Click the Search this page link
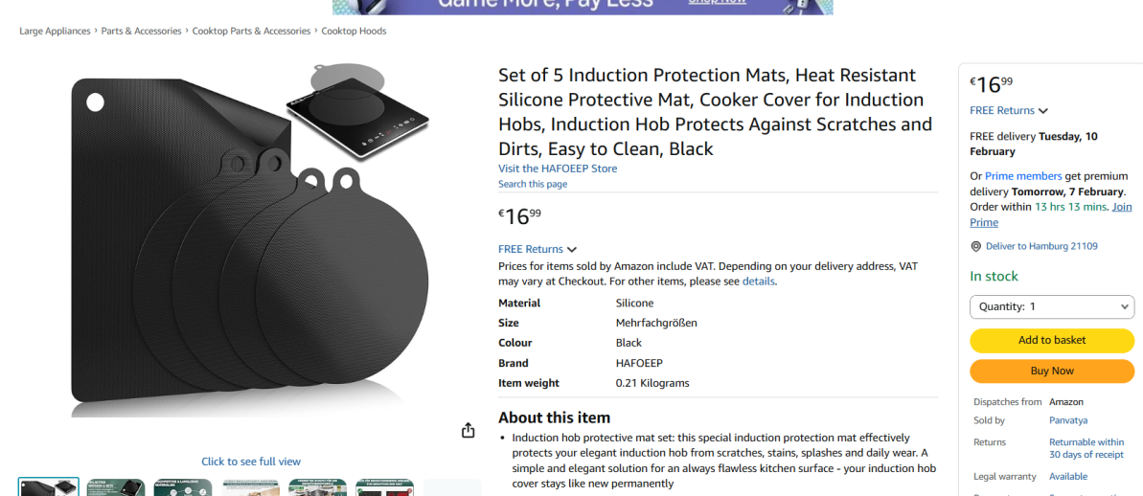Image resolution: width=1143 pixels, height=496 pixels. [533, 184]
